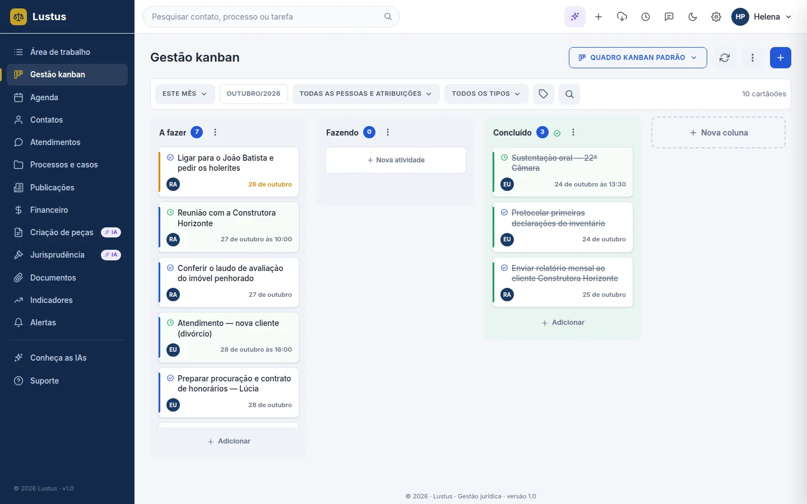The image size is (807, 504).
Task: Click the plus quick-add icon in top bar
Action: [x=599, y=17]
